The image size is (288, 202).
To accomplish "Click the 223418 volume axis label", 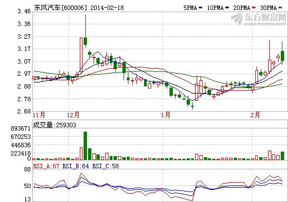I will [x=20, y=153].
